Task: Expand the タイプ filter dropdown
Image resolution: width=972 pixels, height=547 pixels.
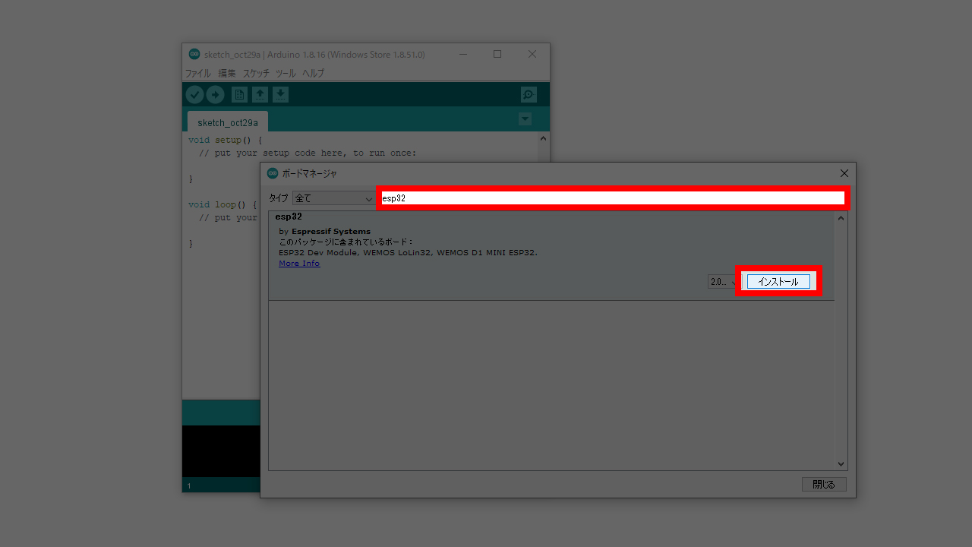Action: point(334,198)
